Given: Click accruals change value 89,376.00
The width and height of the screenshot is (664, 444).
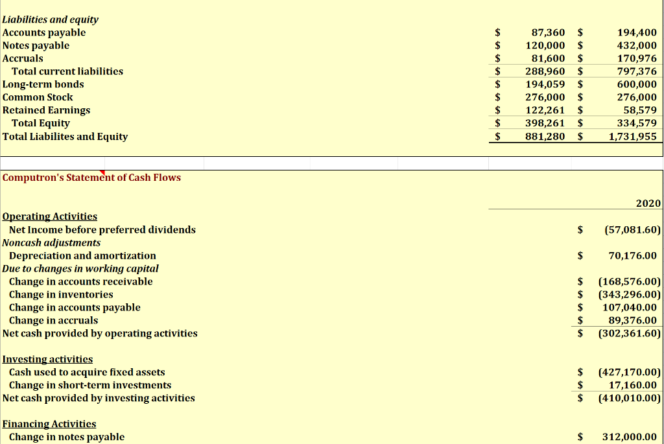Looking at the screenshot, I should pyautogui.click(x=633, y=320).
